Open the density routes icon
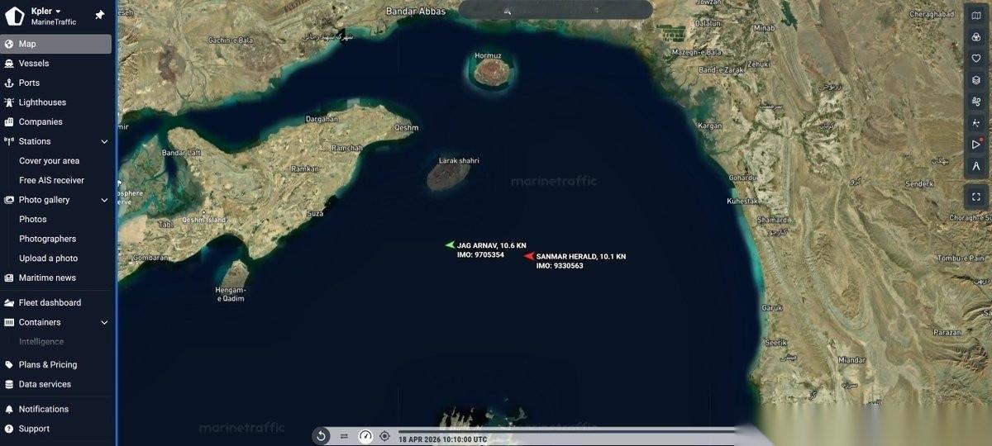This screenshot has width=992, height=446. coord(976,123)
